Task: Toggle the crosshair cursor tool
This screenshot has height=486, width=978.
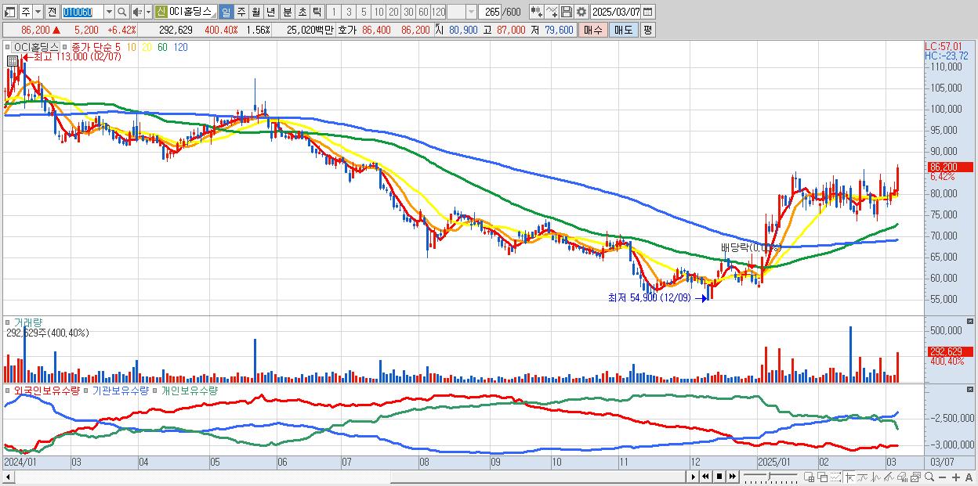Action: pos(849,477)
